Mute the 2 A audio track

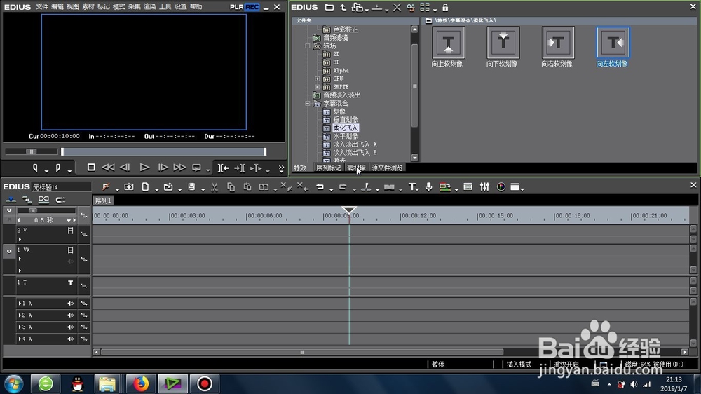[70, 315]
